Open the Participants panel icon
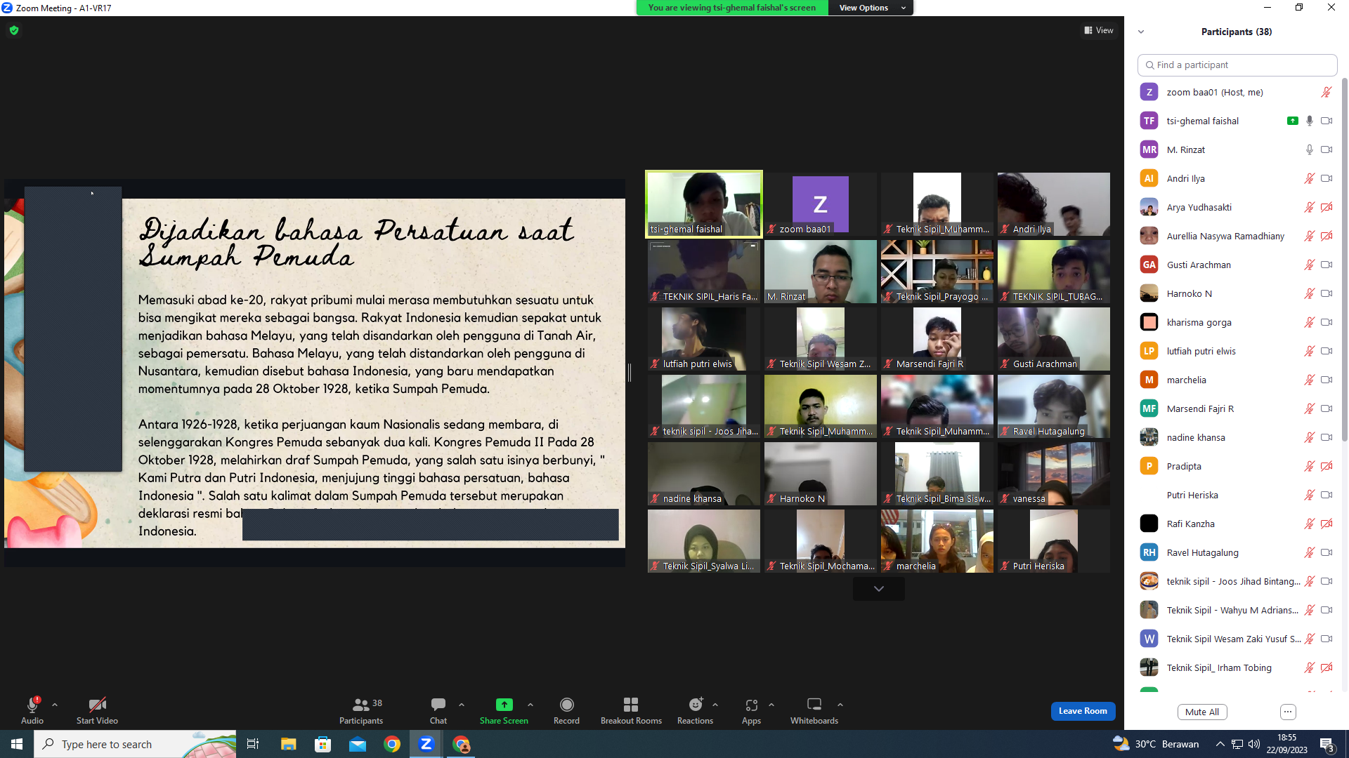 click(x=361, y=705)
